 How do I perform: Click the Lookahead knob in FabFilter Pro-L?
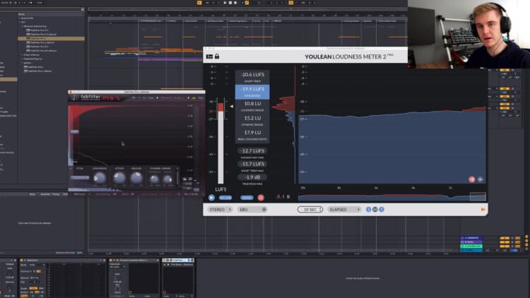tap(100, 178)
